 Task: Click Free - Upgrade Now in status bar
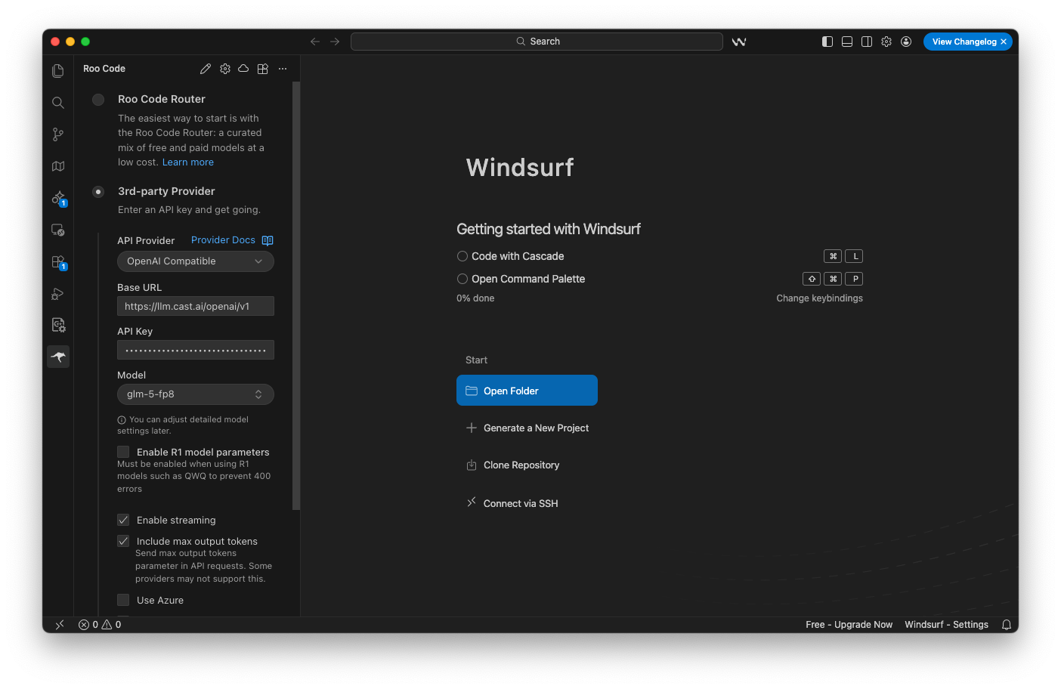(849, 625)
